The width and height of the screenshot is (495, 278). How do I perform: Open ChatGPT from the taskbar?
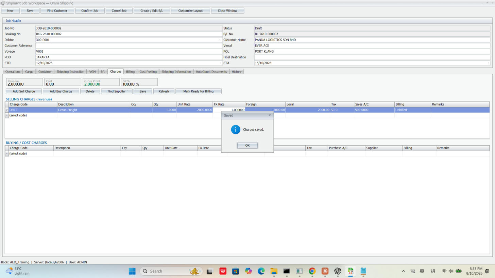coord(338,271)
